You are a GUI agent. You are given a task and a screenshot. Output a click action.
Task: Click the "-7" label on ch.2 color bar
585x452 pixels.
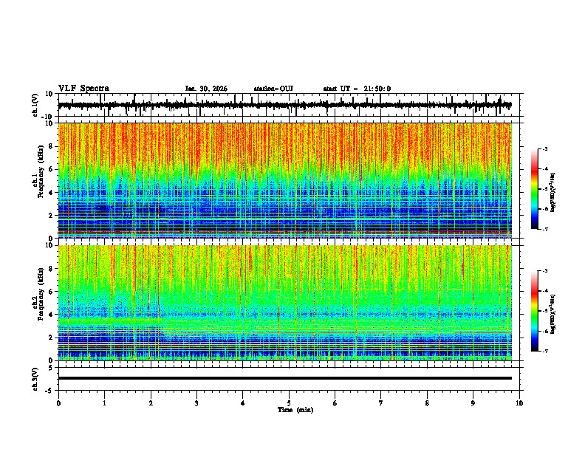[x=545, y=351]
